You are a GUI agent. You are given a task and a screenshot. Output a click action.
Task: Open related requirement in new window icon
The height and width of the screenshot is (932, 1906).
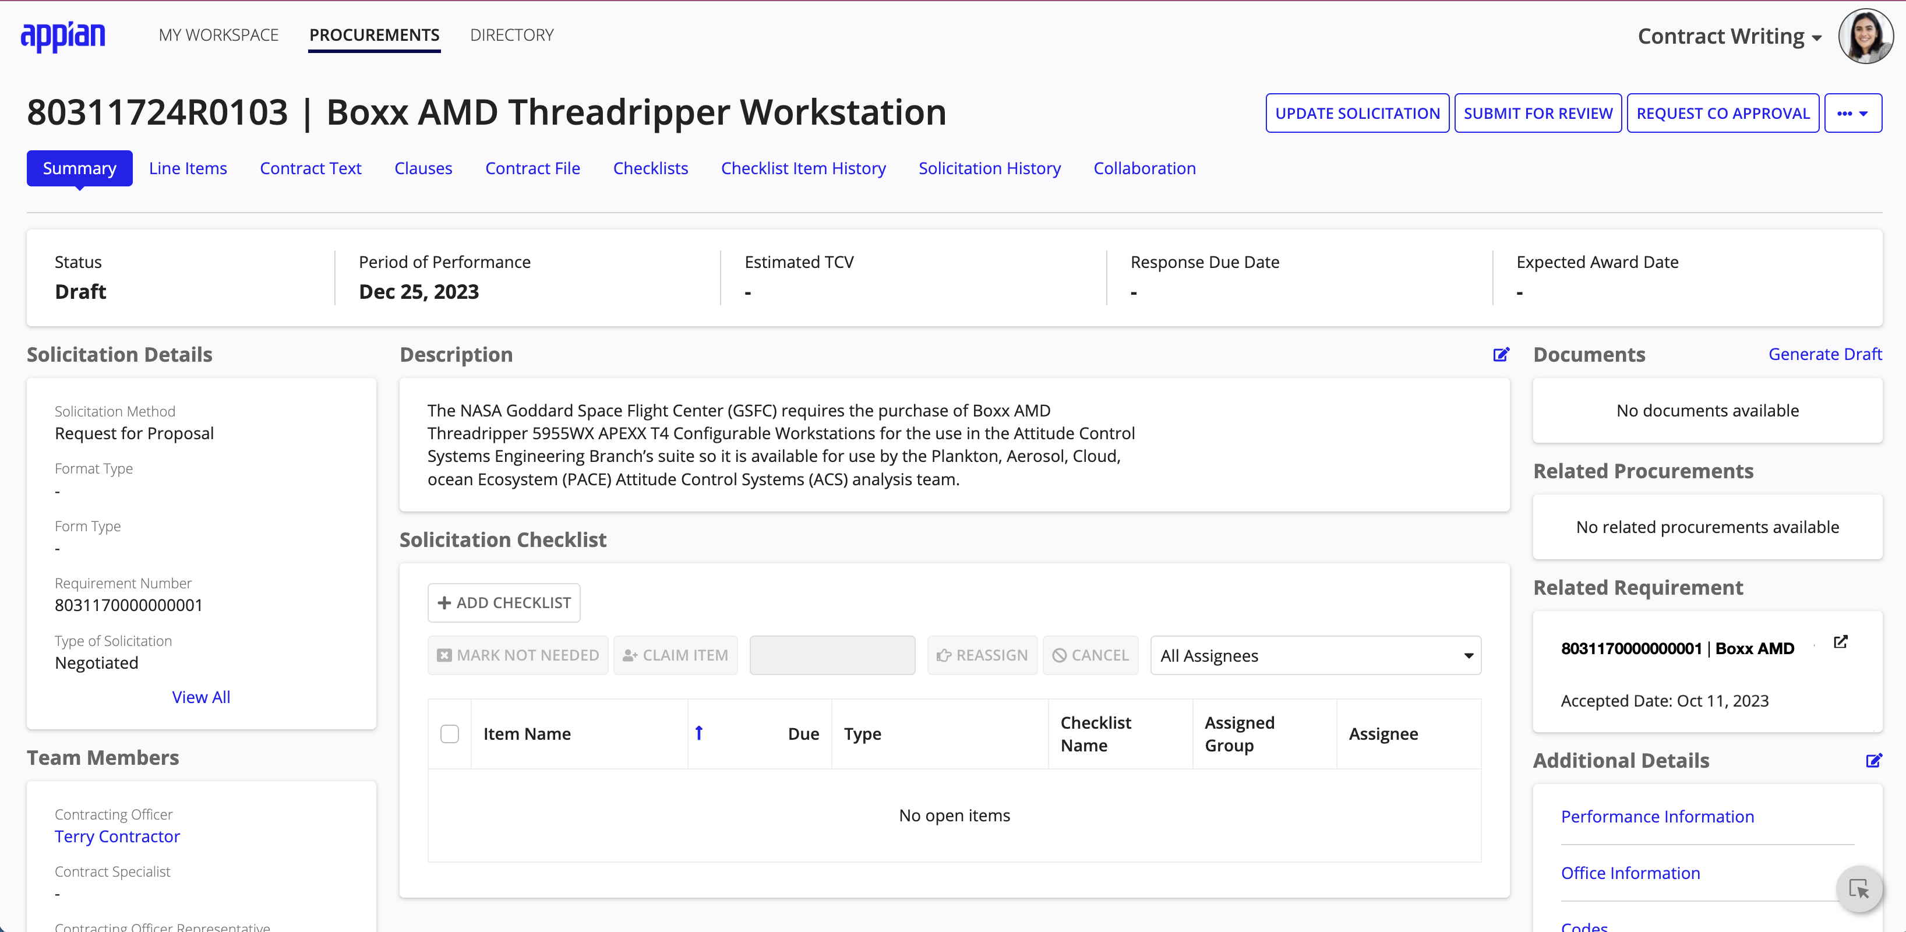(1840, 642)
